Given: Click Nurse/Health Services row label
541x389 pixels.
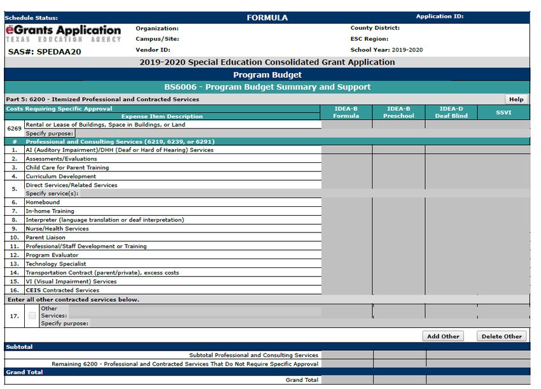Looking at the screenshot, I should tap(57, 229).
